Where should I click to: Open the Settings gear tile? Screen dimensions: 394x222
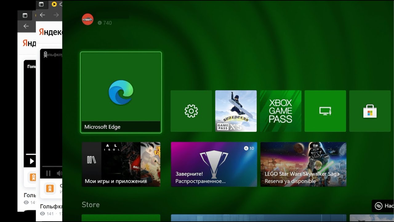pyautogui.click(x=191, y=111)
